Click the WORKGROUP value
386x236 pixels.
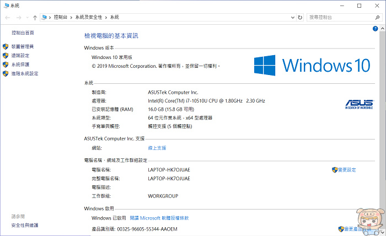163,196
